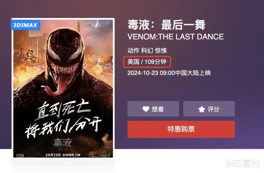Open the Venom movie poster thumbnail
The image size is (264, 173).
(63, 88)
